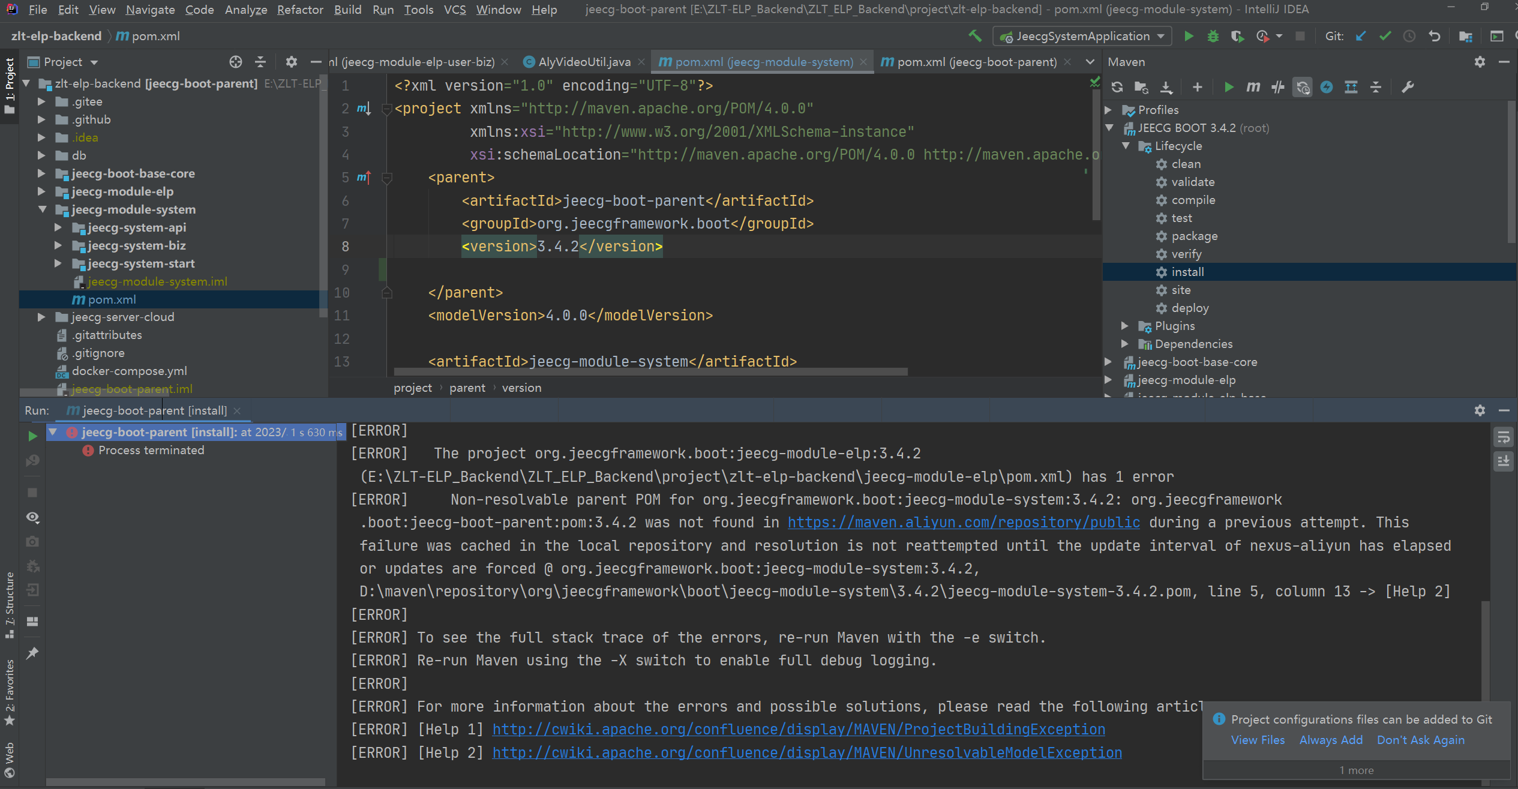Open the VCS menu
Screen dimensions: 1518x789
[x=455, y=10]
